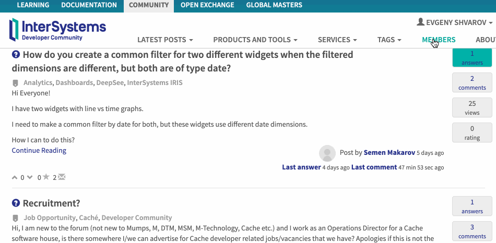Open the Members menu item
This screenshot has width=496, height=243.
coord(439,40)
